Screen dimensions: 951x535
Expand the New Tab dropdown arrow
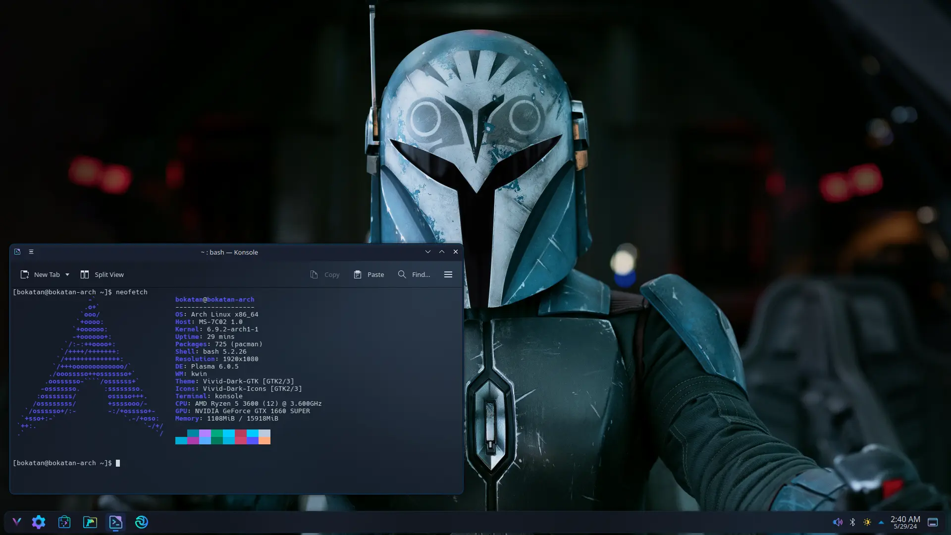click(67, 274)
